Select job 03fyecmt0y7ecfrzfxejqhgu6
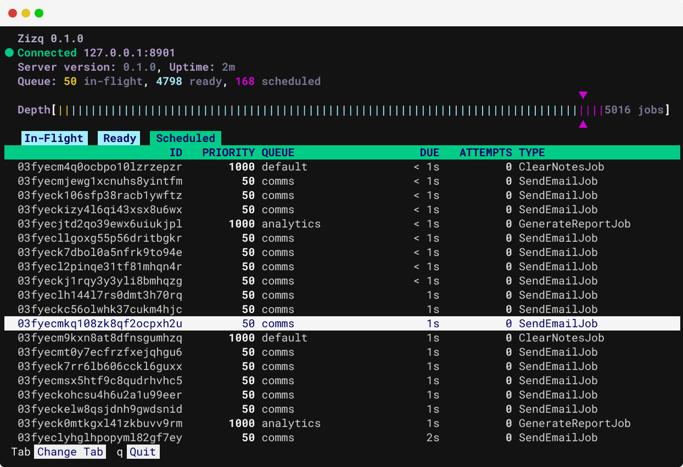This screenshot has height=467, width=683. coord(341,352)
